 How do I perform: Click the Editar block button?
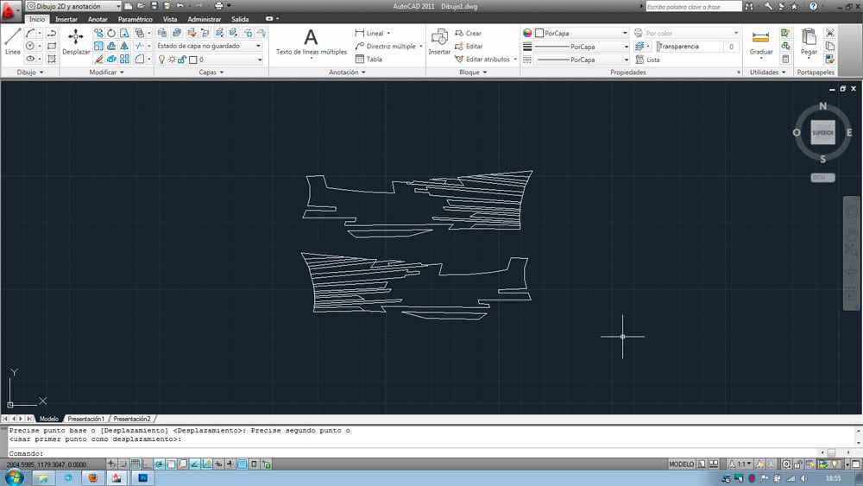(x=469, y=47)
